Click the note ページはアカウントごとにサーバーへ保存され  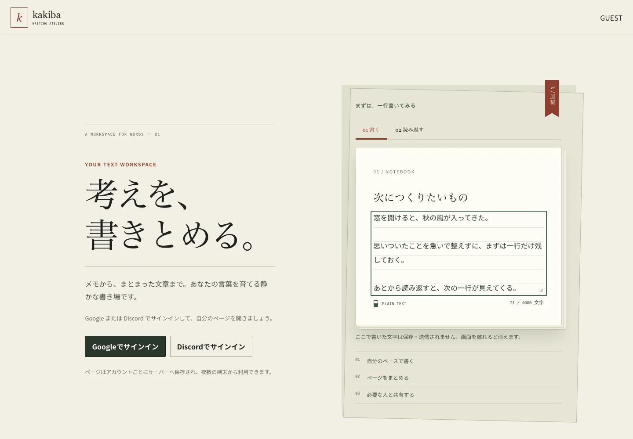point(179,372)
